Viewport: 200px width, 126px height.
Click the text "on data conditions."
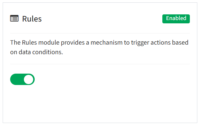coord(36,52)
